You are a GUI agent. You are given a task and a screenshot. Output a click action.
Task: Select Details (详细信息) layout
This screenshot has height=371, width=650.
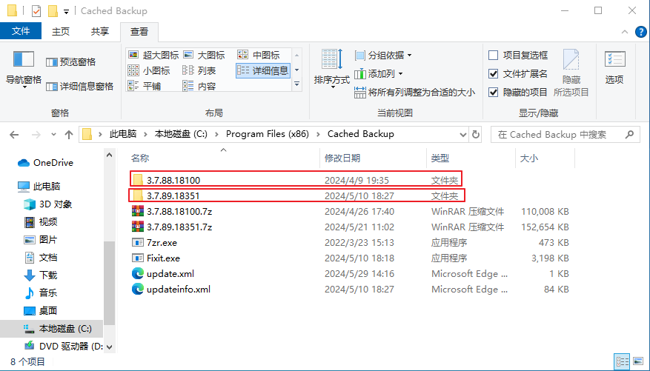pyautogui.click(x=262, y=71)
